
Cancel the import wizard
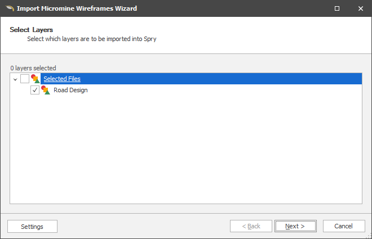[343, 226]
